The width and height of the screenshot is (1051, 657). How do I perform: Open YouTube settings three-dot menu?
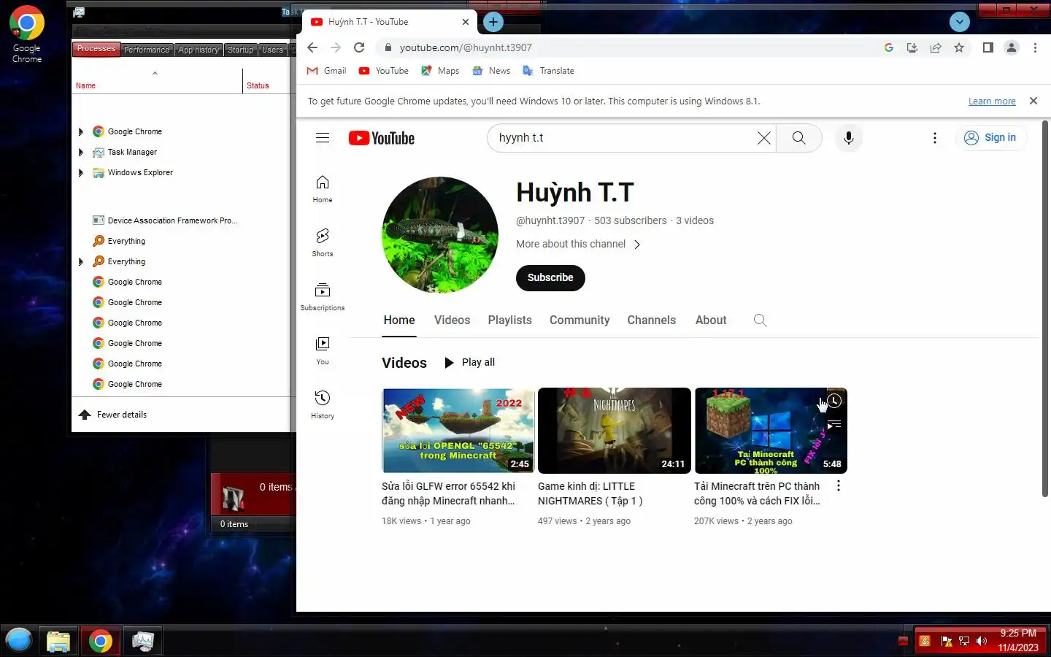934,138
